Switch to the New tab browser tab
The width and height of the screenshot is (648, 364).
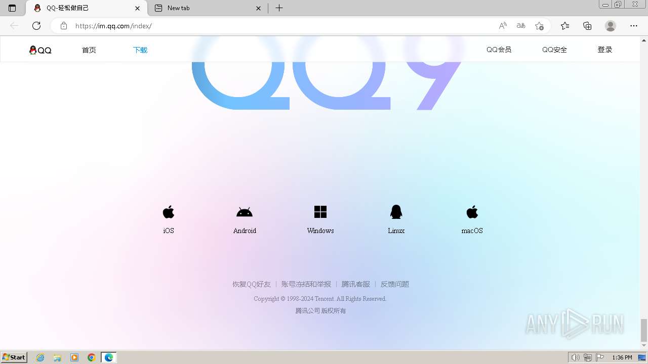click(x=208, y=8)
